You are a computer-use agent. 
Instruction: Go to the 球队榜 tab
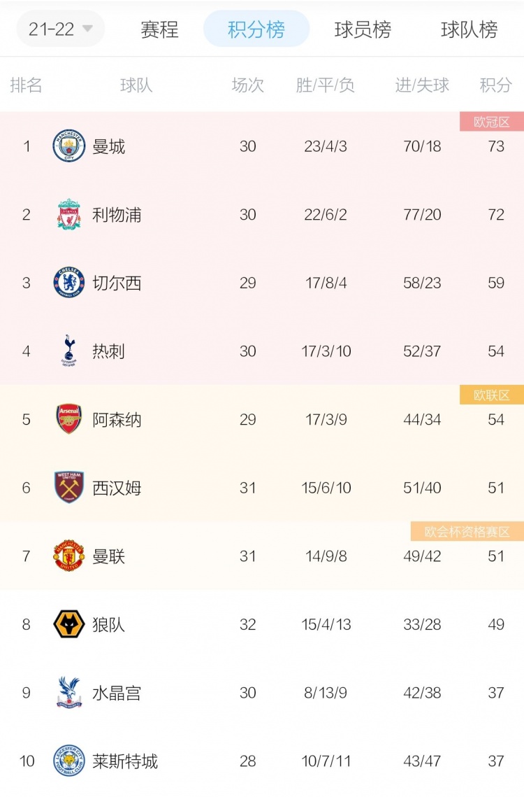coord(470,29)
